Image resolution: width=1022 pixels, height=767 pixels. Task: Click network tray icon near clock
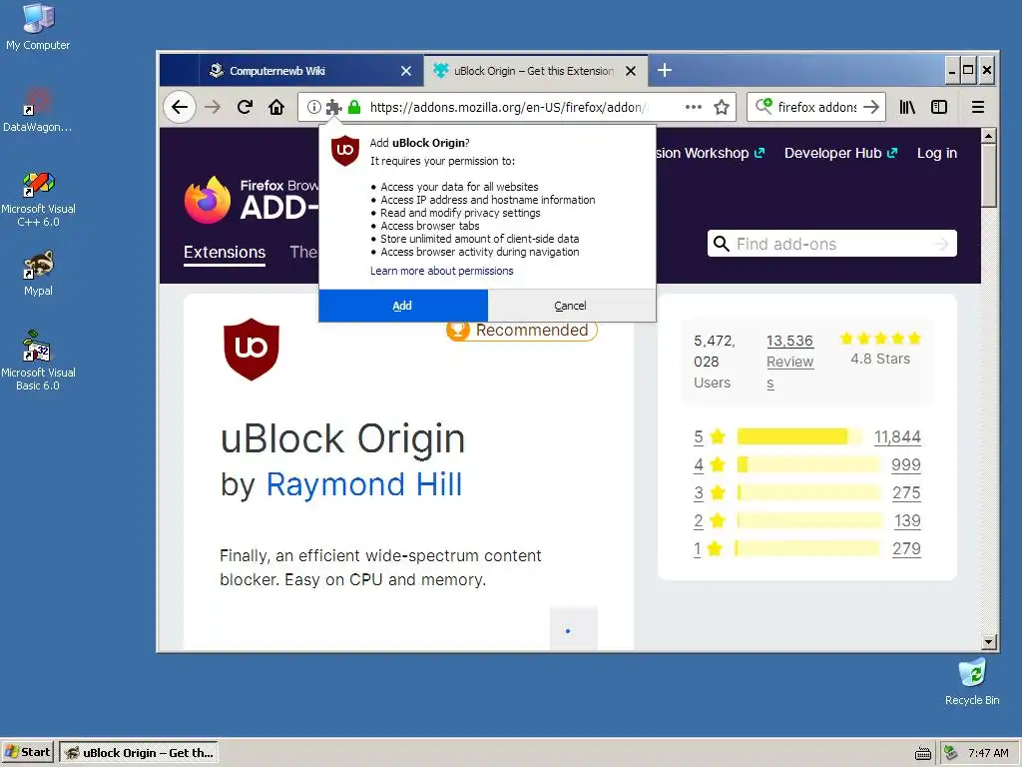[x=951, y=753]
